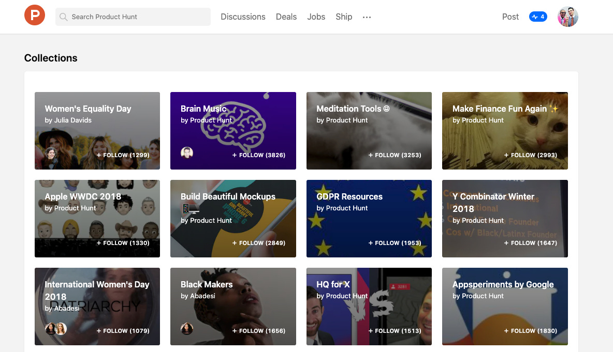
Task: Open the activity notifications badge
Action: (x=538, y=17)
